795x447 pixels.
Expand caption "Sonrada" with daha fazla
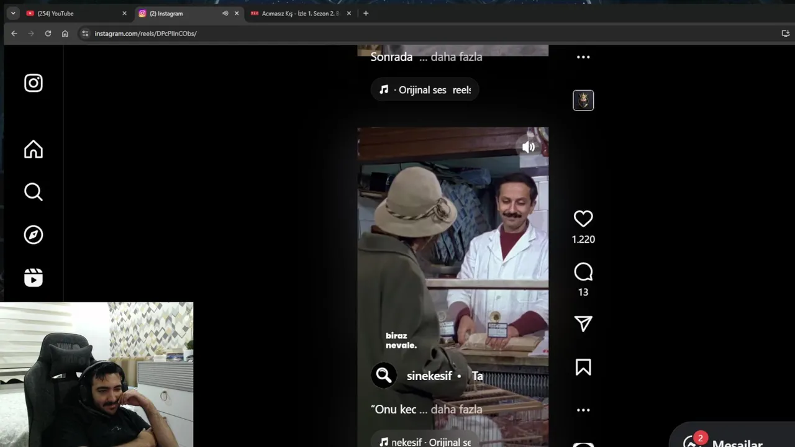pos(456,57)
